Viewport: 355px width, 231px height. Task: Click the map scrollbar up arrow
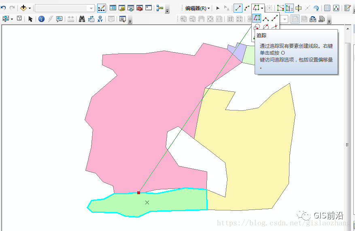(348, 29)
